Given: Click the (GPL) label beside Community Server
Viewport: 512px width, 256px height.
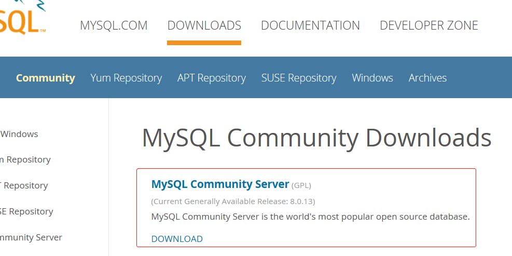Looking at the screenshot, I should (301, 185).
